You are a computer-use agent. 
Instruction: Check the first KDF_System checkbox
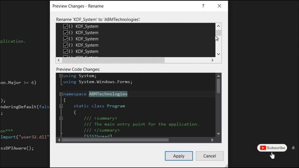[x=65, y=26]
